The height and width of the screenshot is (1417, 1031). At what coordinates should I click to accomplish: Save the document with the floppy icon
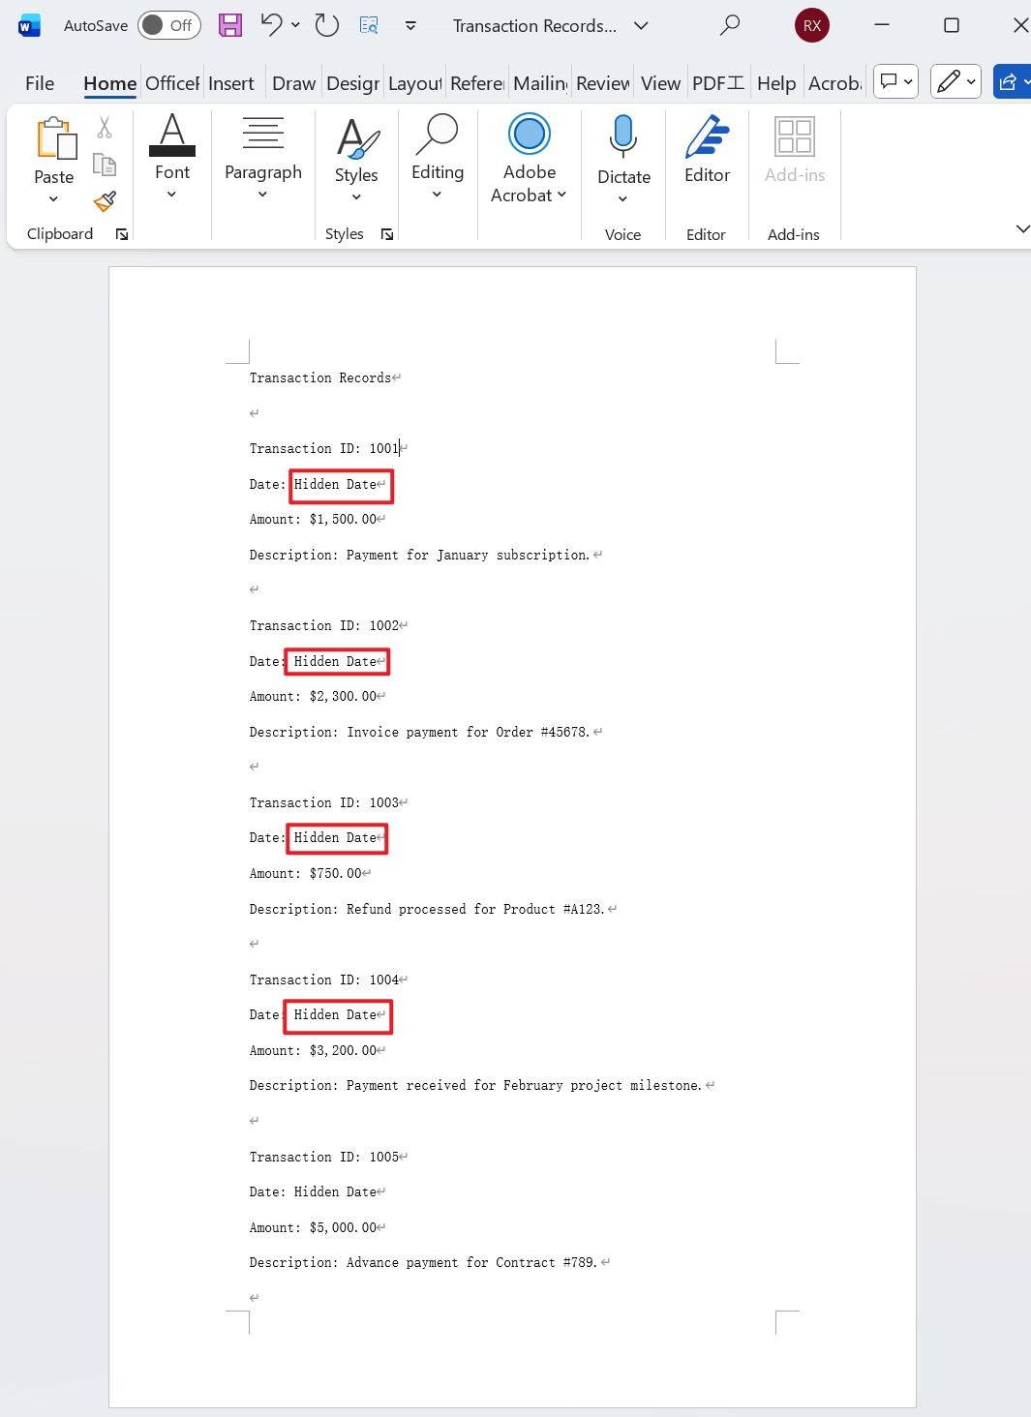coord(230,25)
